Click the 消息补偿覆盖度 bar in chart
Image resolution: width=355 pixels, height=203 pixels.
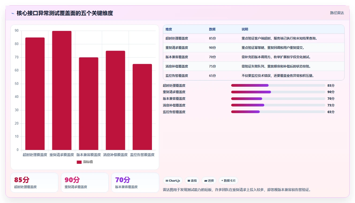click(x=115, y=100)
